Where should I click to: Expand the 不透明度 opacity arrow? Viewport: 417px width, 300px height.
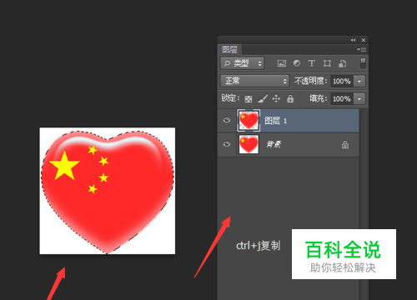tap(359, 82)
